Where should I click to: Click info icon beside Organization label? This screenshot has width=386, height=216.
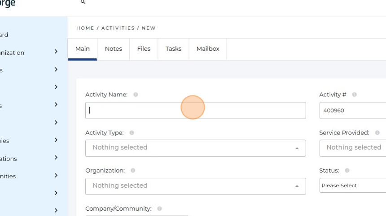(x=133, y=171)
